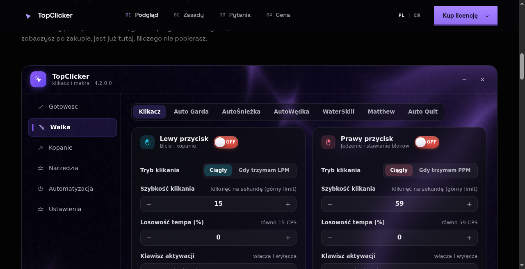525x269 pixels.
Task: Click the 'równo 59 CPS' text
Action: [x=459, y=223]
